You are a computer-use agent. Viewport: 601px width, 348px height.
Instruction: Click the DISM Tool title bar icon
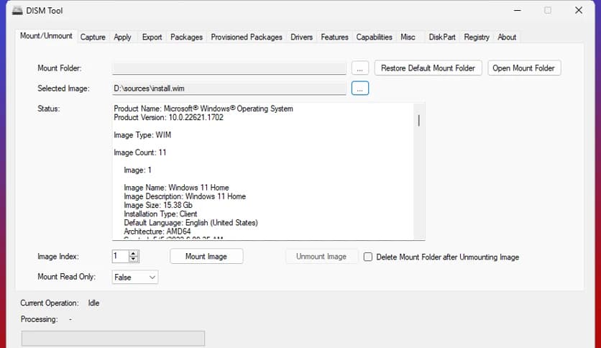tap(17, 10)
